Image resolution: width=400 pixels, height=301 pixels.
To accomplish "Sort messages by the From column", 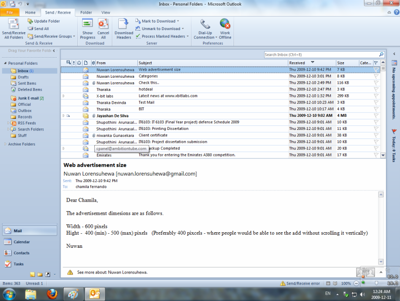I will (x=116, y=63).
